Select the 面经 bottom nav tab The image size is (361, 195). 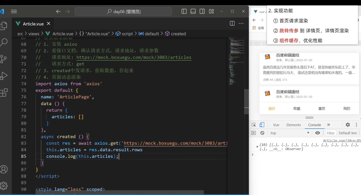point(272,109)
